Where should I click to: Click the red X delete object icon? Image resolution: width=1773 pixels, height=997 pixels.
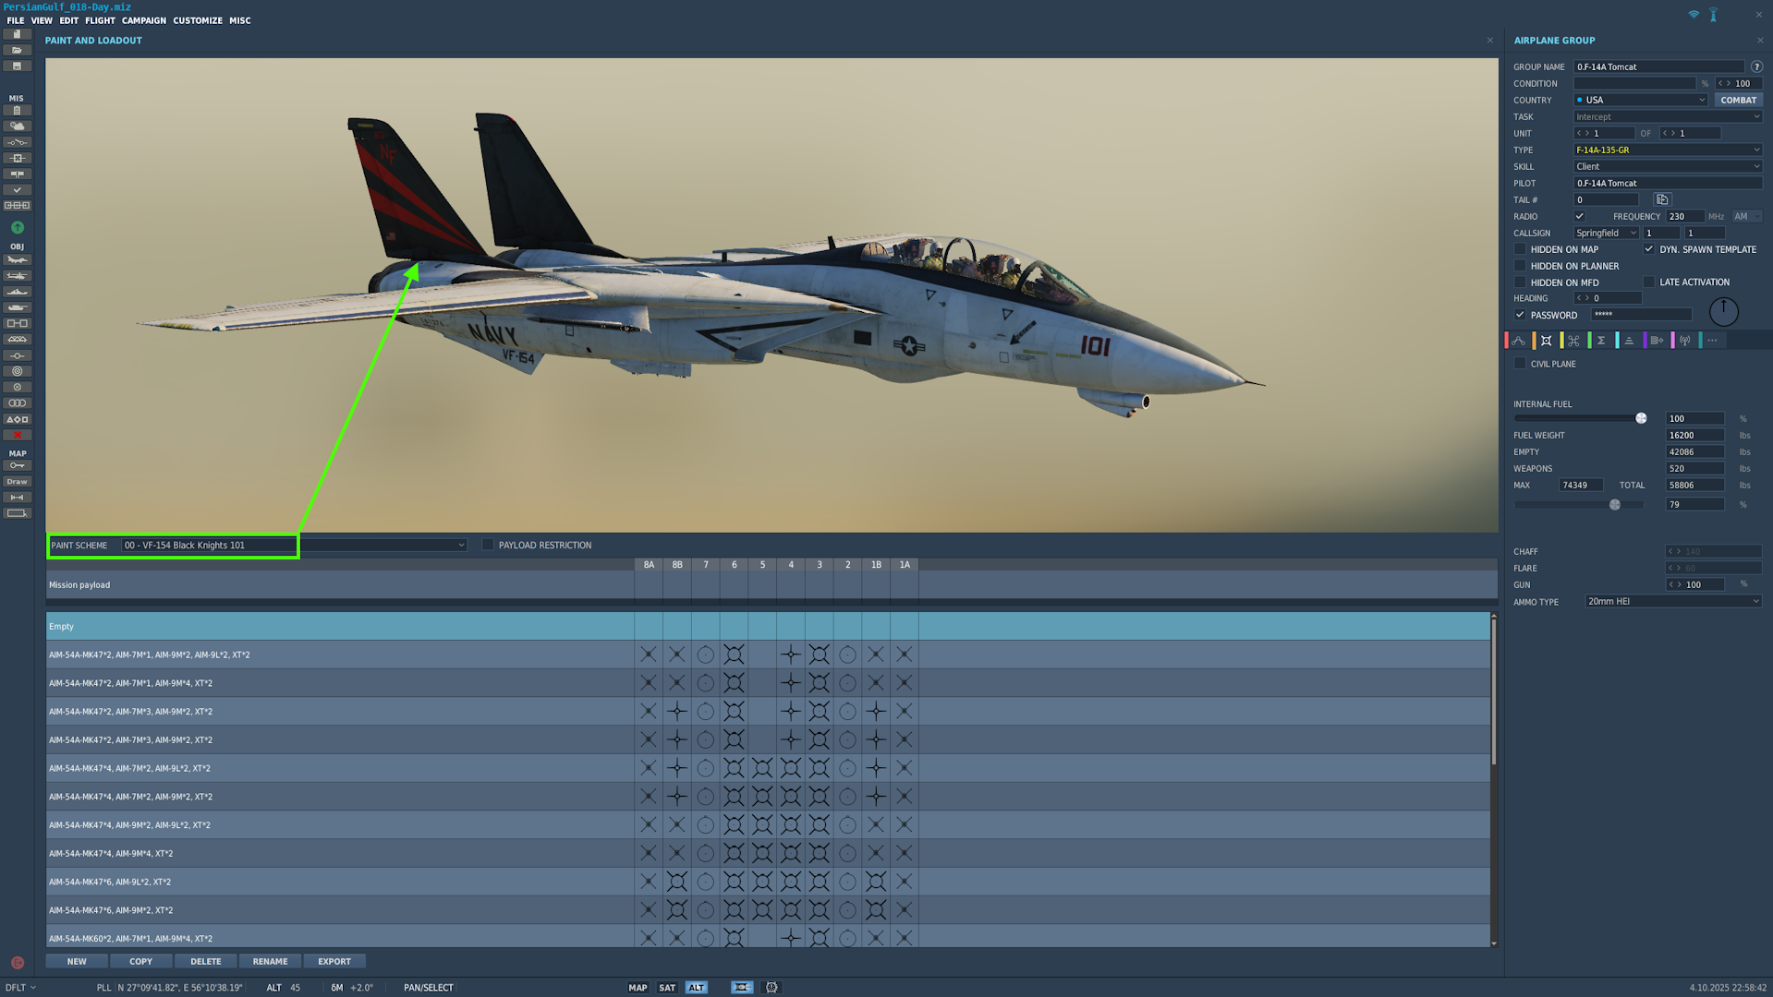tap(17, 435)
